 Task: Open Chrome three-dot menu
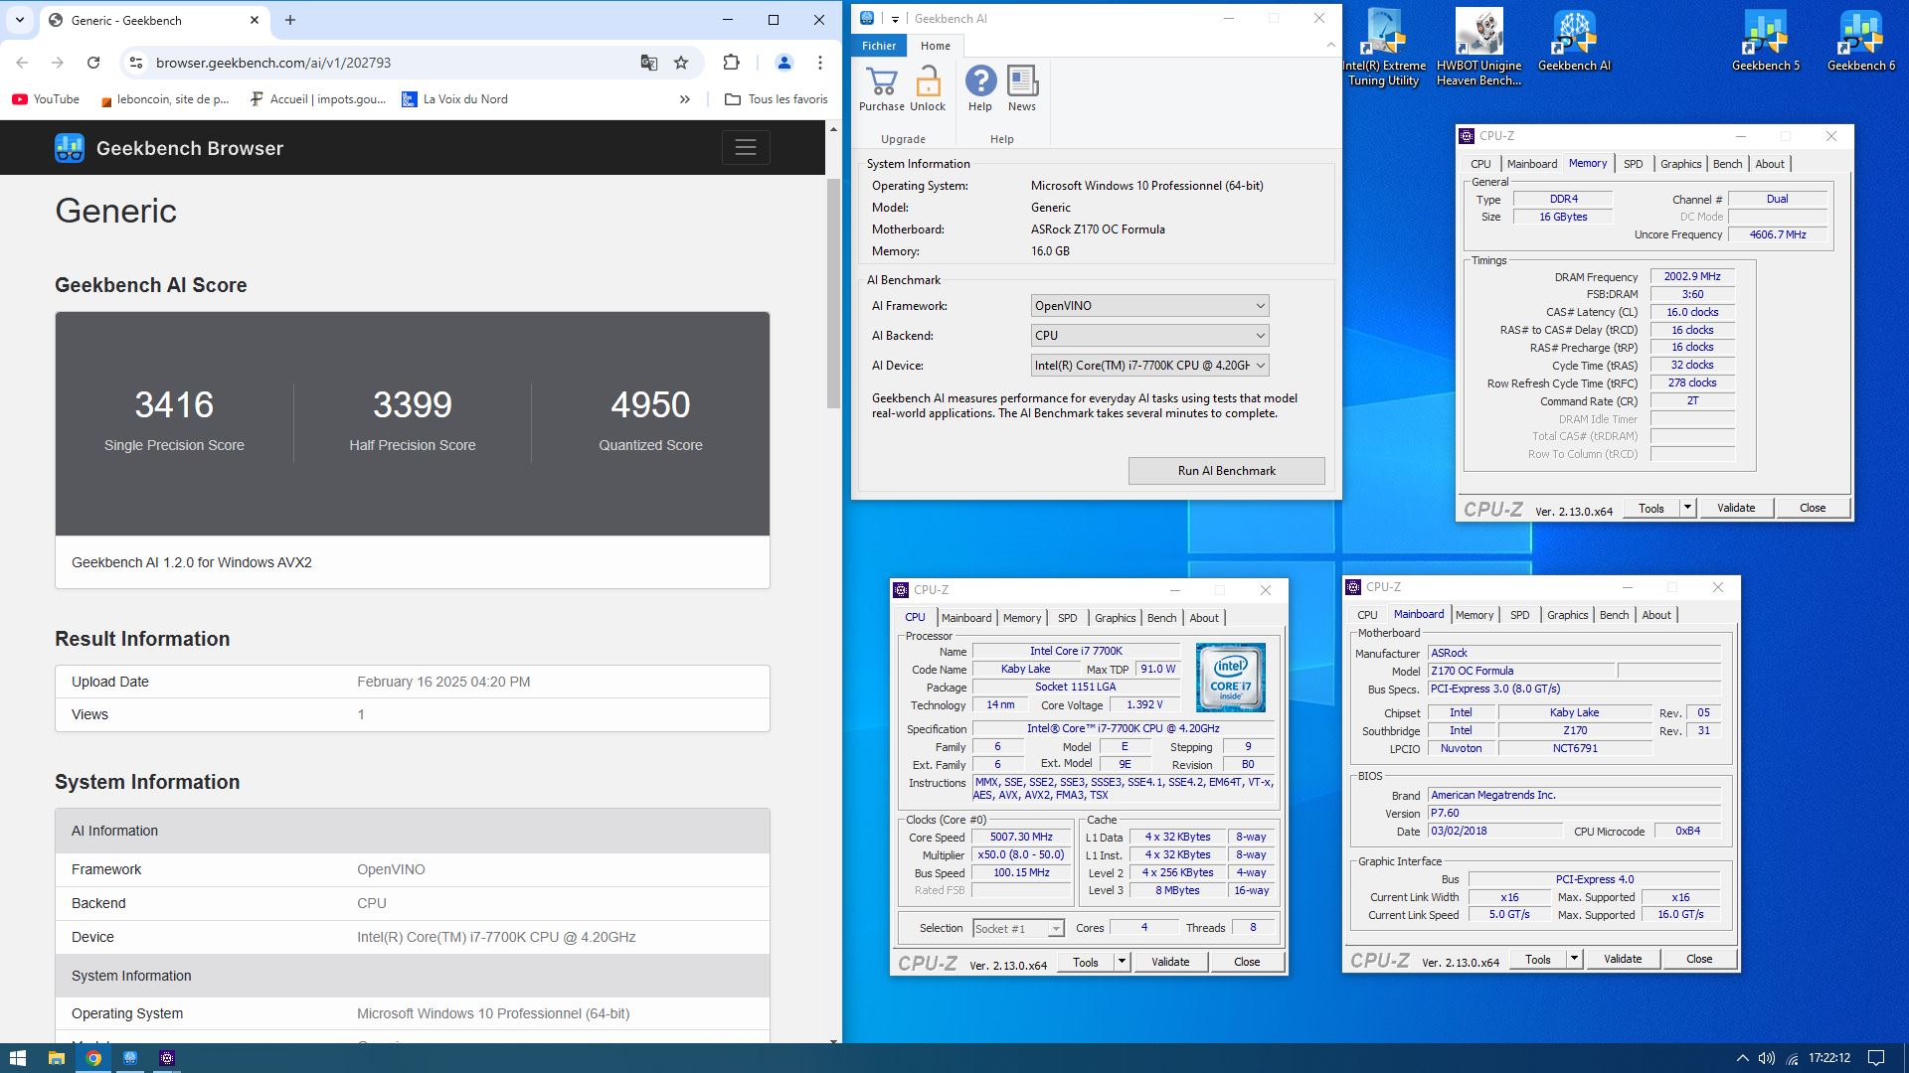coord(819,63)
